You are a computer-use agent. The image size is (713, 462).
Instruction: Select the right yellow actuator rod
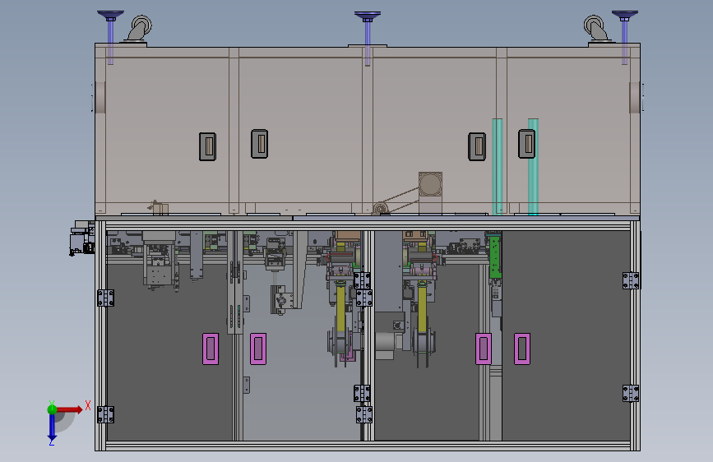click(x=422, y=307)
